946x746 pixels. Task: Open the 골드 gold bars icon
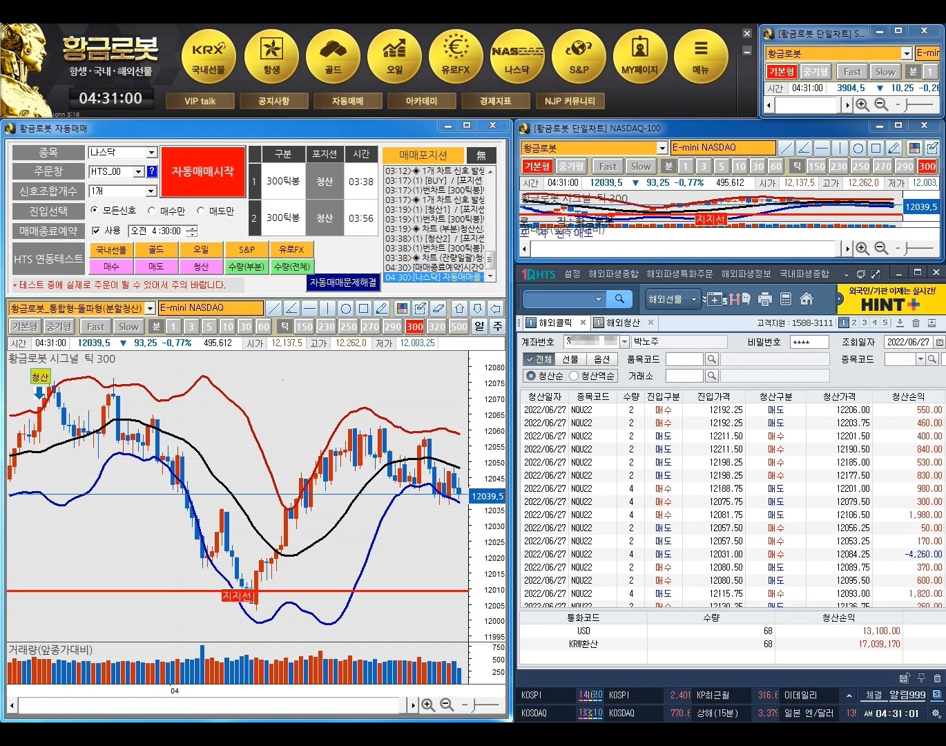pyautogui.click(x=333, y=57)
